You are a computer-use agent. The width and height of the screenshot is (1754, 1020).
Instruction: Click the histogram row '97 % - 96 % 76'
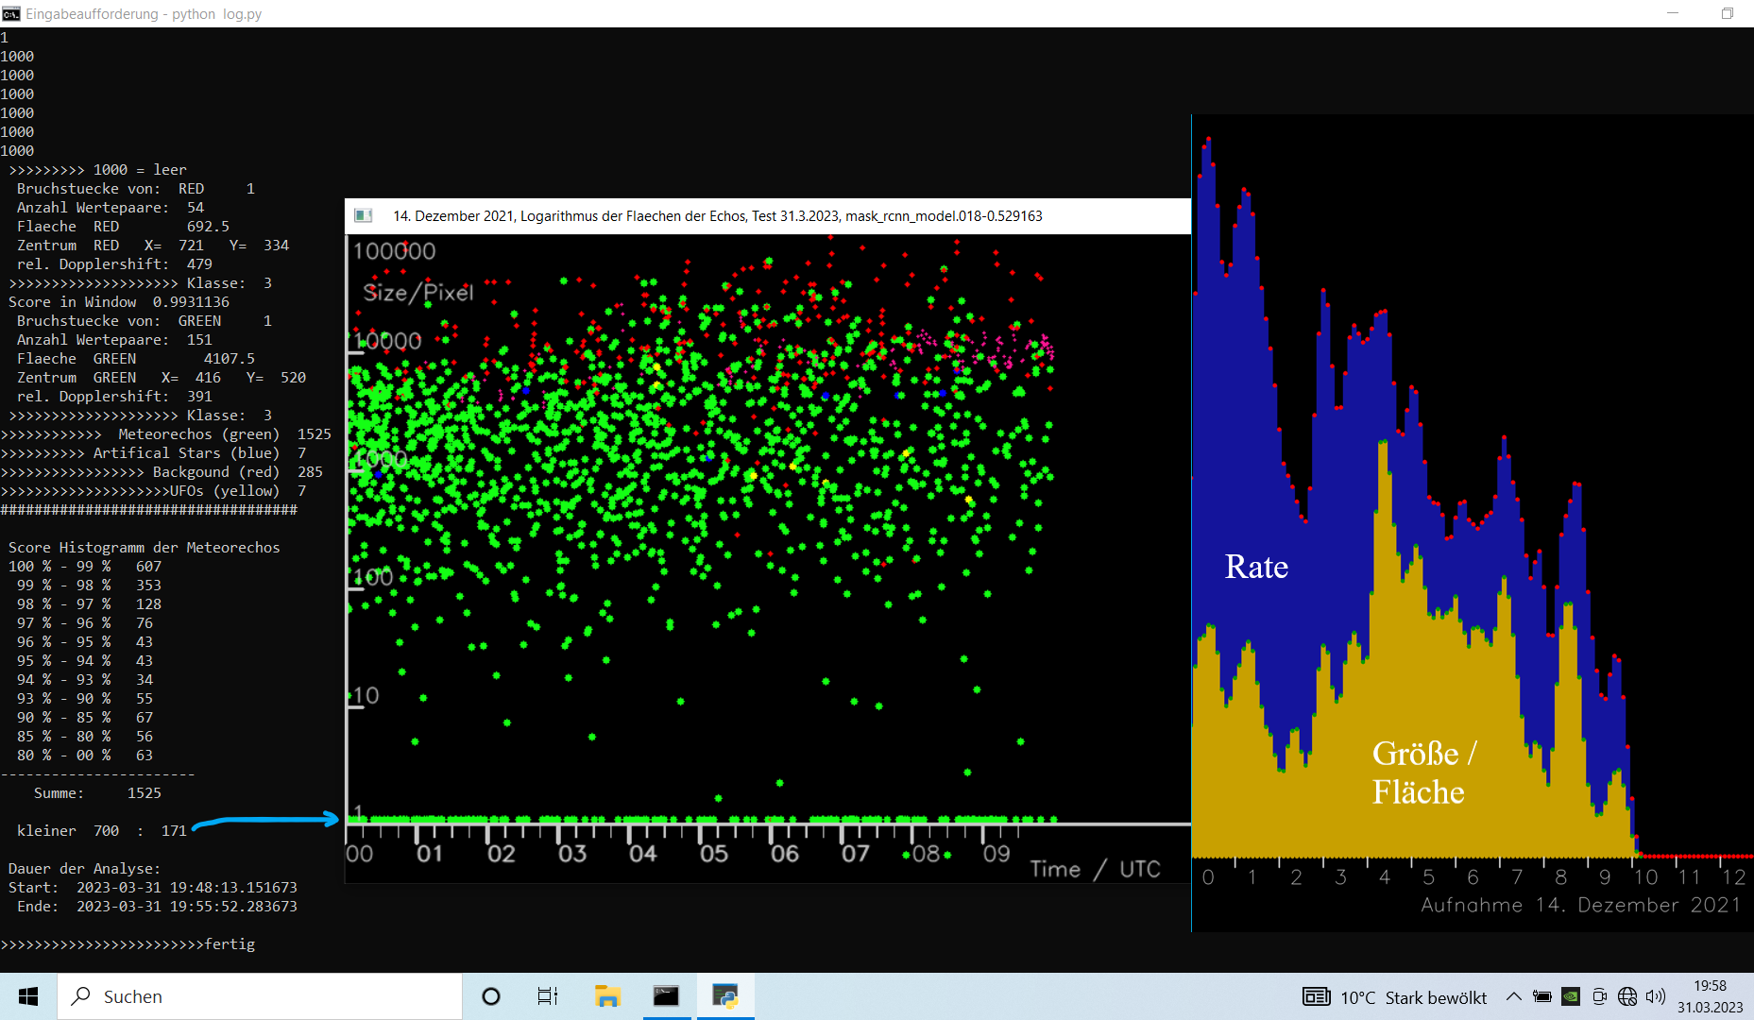[85, 623]
